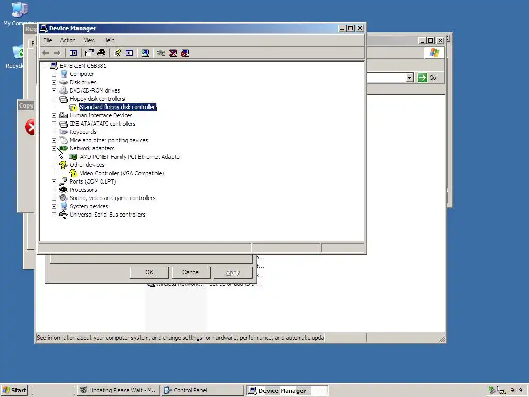The width and height of the screenshot is (529, 397).
Task: Click the network tray icon beside the clock
Action: [502, 391]
